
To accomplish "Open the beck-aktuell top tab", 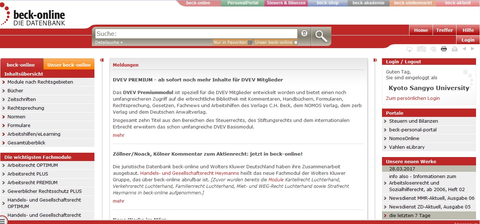I will pyautogui.click(x=458, y=3).
